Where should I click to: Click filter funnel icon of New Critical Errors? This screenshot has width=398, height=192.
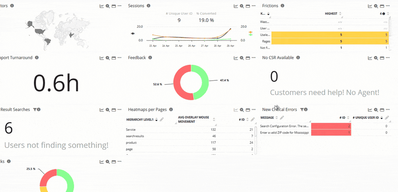(x=302, y=110)
